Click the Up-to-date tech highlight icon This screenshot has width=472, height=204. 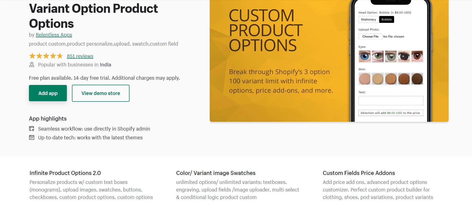tap(32, 138)
